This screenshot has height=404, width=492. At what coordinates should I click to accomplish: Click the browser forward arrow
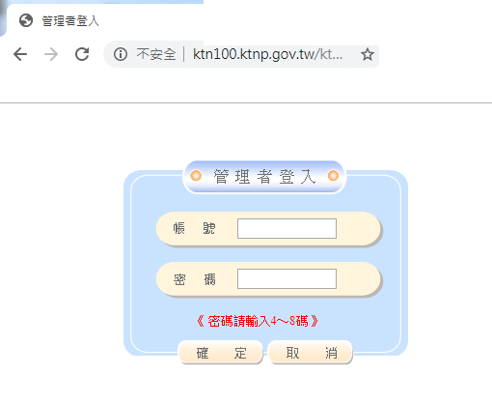(51, 54)
